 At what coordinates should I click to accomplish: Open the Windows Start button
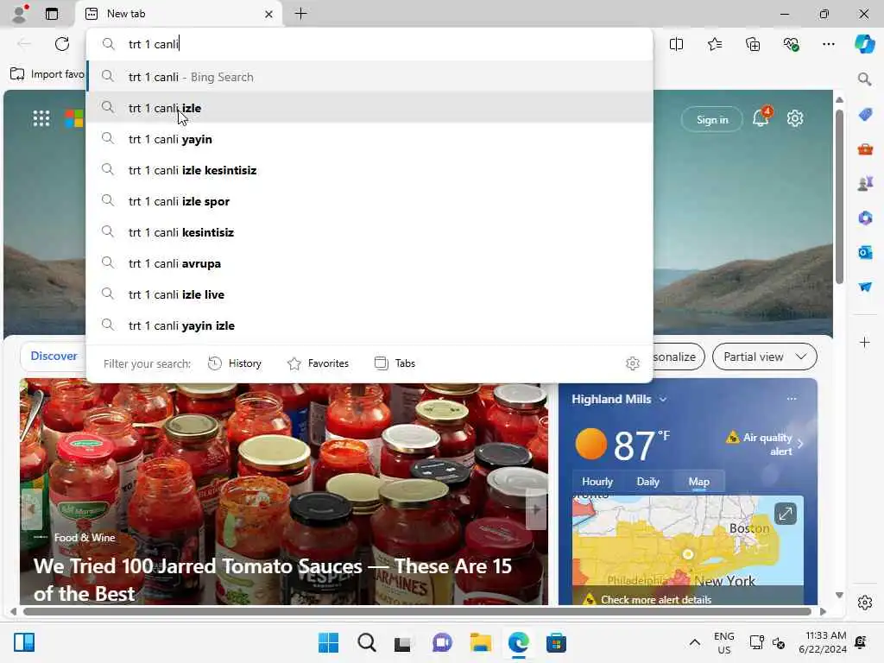328,642
